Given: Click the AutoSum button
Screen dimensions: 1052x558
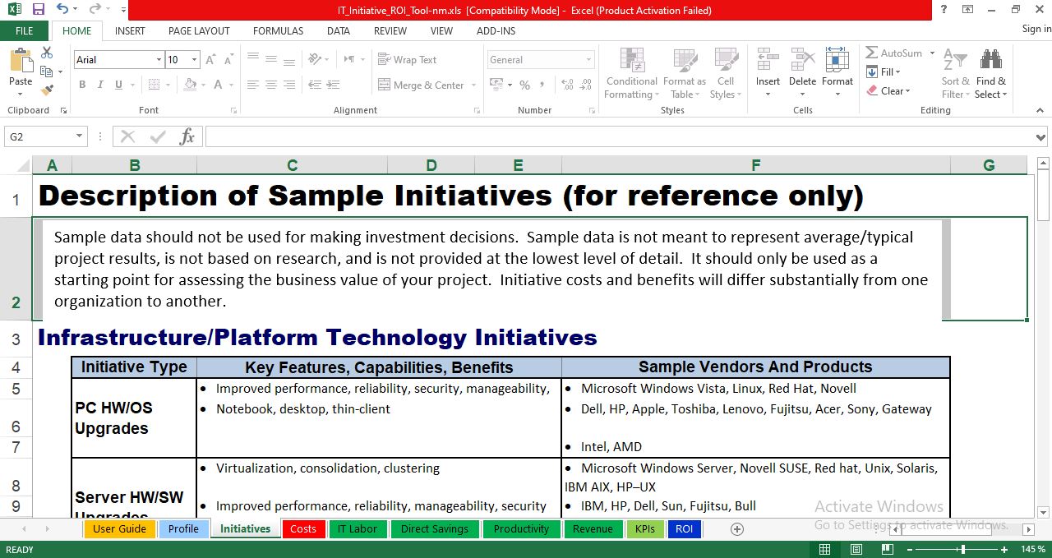Looking at the screenshot, I should 894,53.
